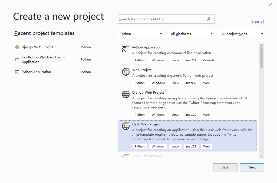The width and height of the screenshot is (277, 183).
Task: Click the Python tag under Python Application template
Action: point(140,60)
